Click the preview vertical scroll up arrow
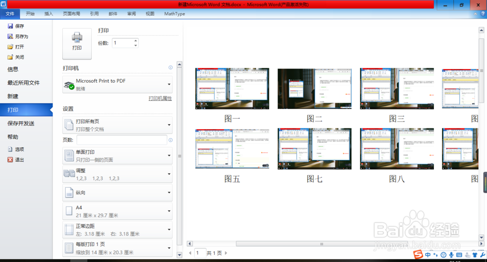 (x=482, y=30)
